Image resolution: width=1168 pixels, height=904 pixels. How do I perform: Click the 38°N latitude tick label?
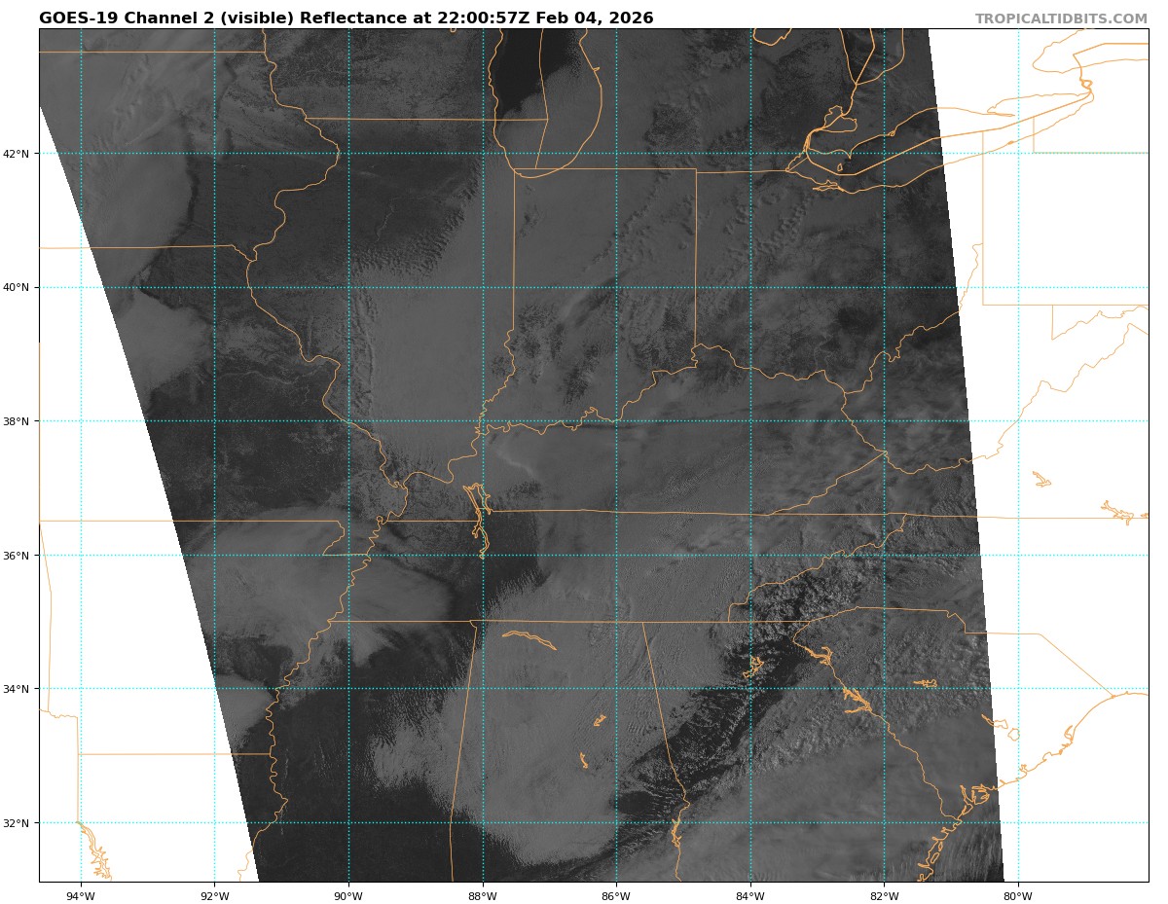(x=20, y=421)
